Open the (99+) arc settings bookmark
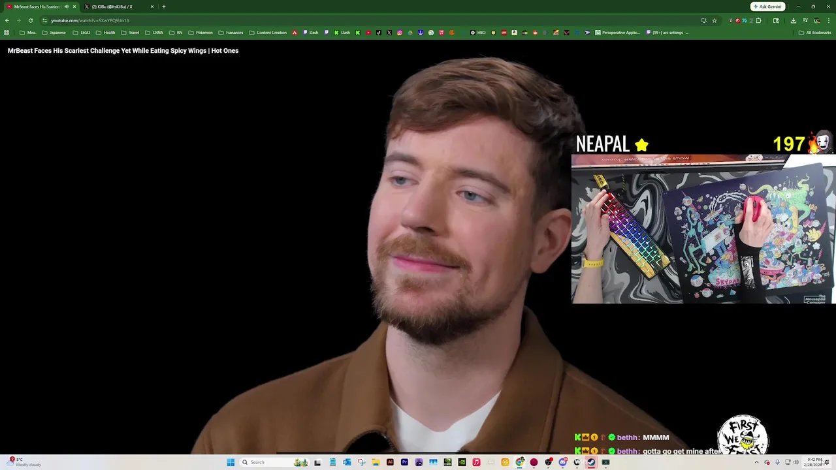The height and width of the screenshot is (470, 836). [667, 33]
